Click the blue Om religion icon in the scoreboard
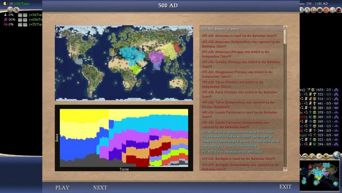 (x=310, y=122)
